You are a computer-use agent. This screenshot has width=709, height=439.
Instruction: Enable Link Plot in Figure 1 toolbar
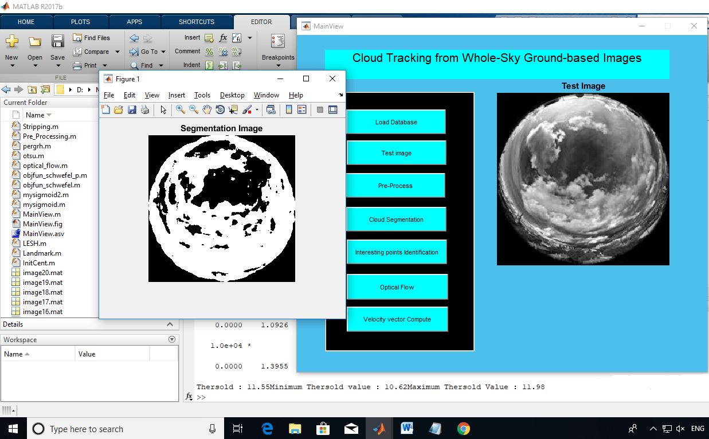tap(271, 109)
